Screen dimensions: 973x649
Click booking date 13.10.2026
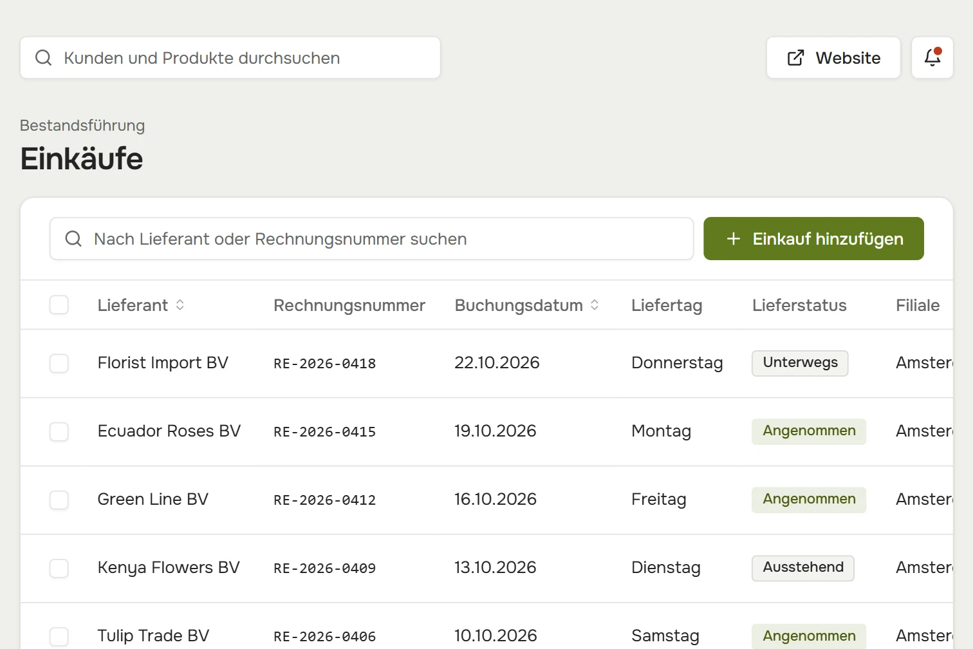496,568
